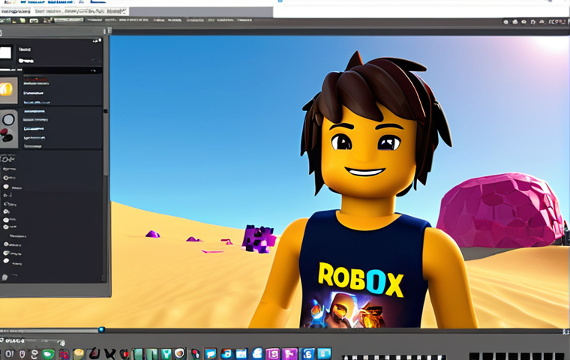The image size is (570, 360).
Task: Select the purple block castle in the sand
Action: pyautogui.click(x=259, y=239)
